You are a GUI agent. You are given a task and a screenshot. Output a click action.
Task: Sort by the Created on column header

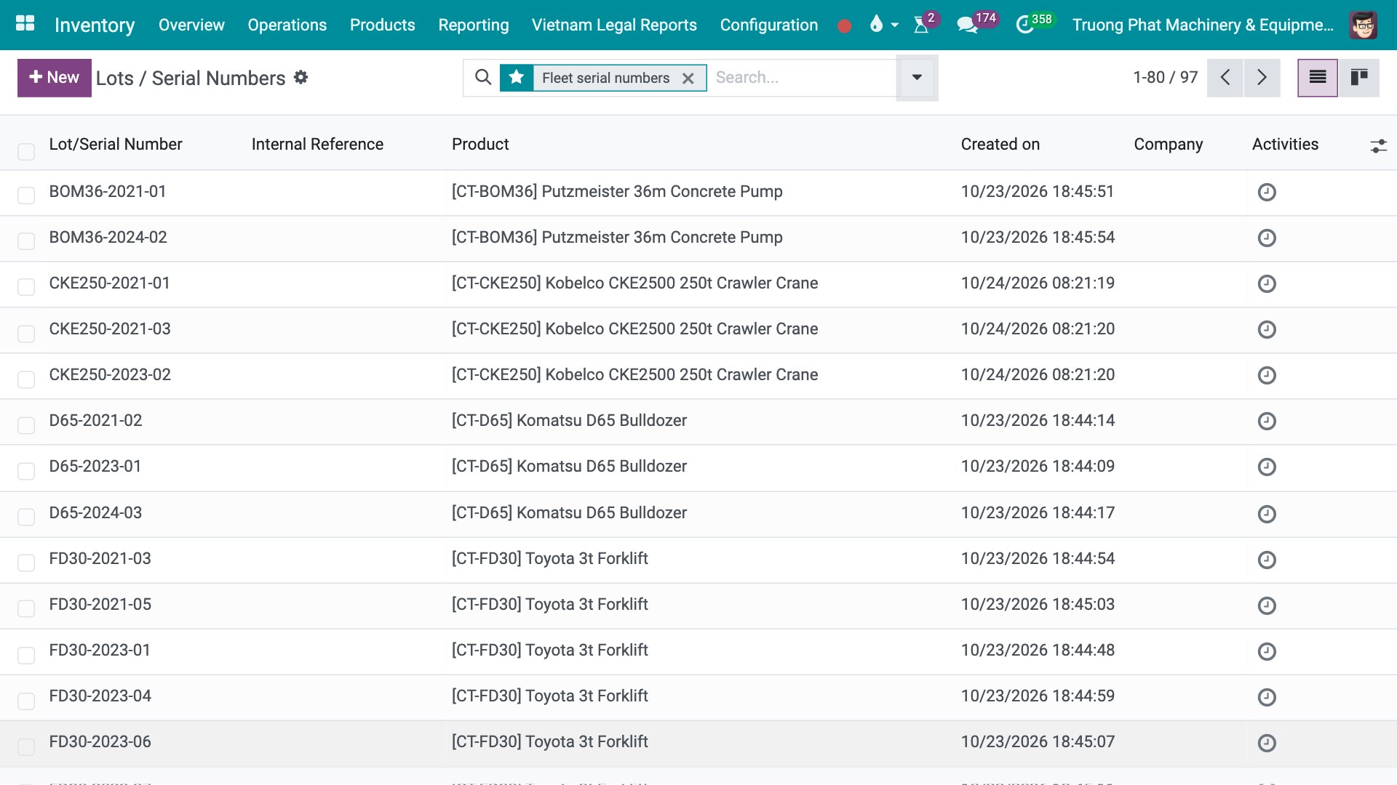[1000, 144]
